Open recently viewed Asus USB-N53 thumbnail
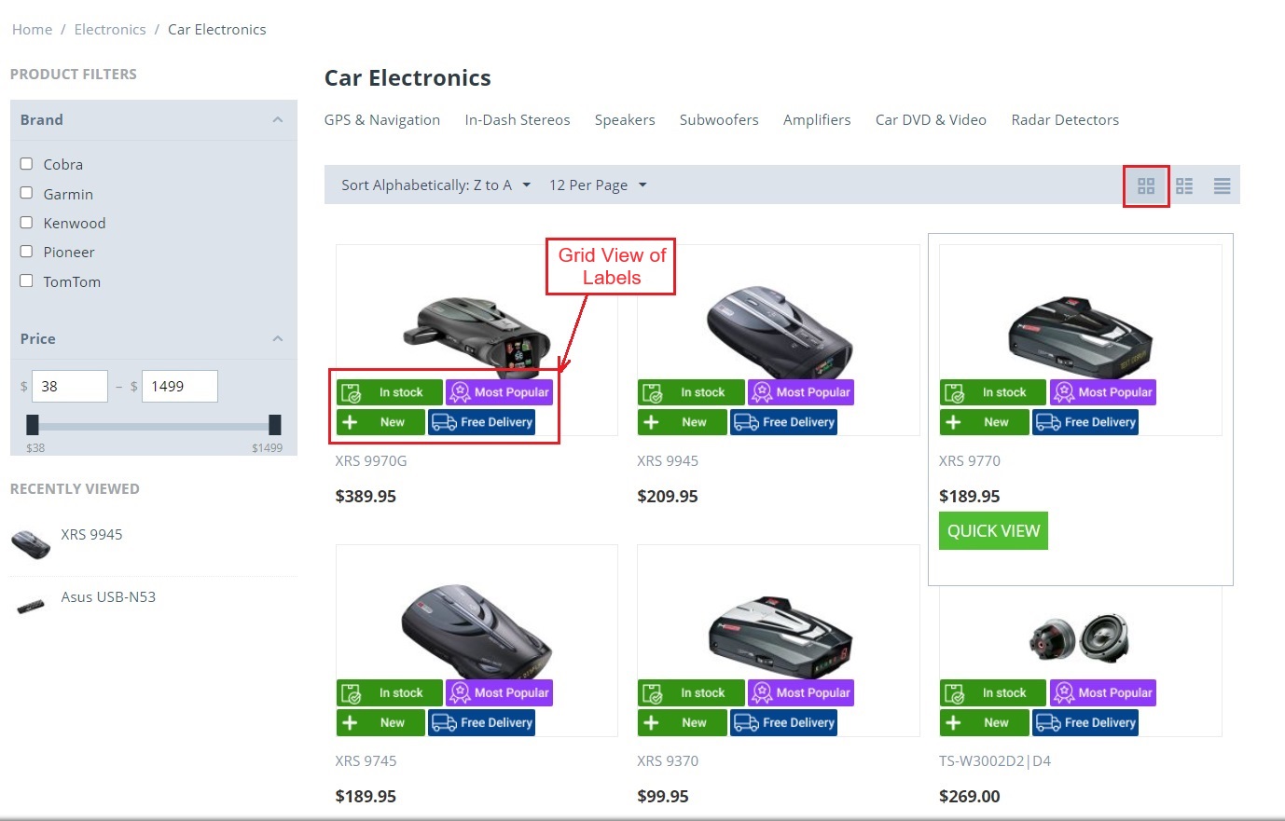 31,607
